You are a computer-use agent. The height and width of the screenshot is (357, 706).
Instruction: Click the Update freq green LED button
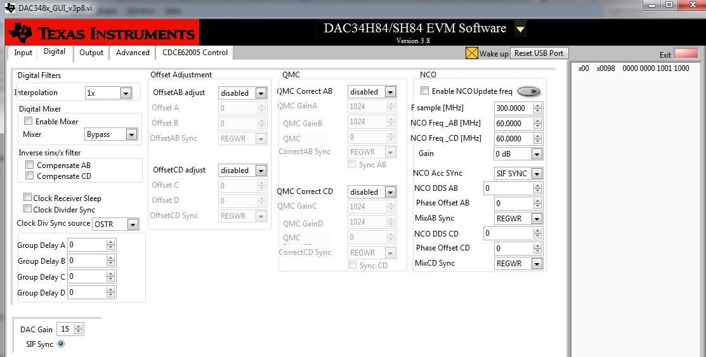tap(528, 91)
